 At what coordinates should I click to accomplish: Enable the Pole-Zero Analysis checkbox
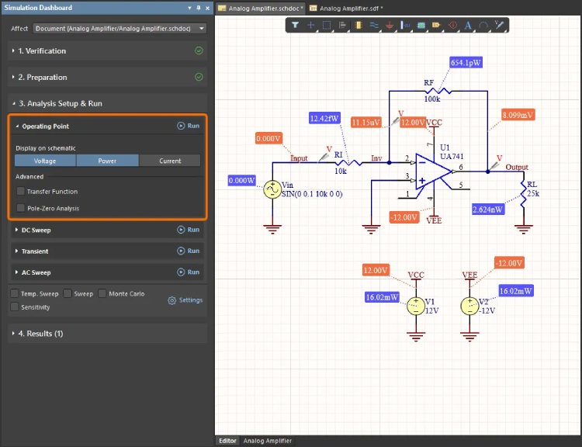click(x=21, y=209)
